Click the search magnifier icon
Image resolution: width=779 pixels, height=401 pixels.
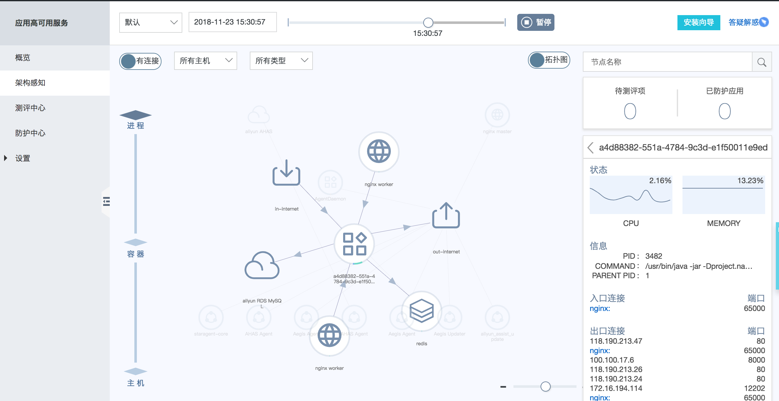coord(762,62)
